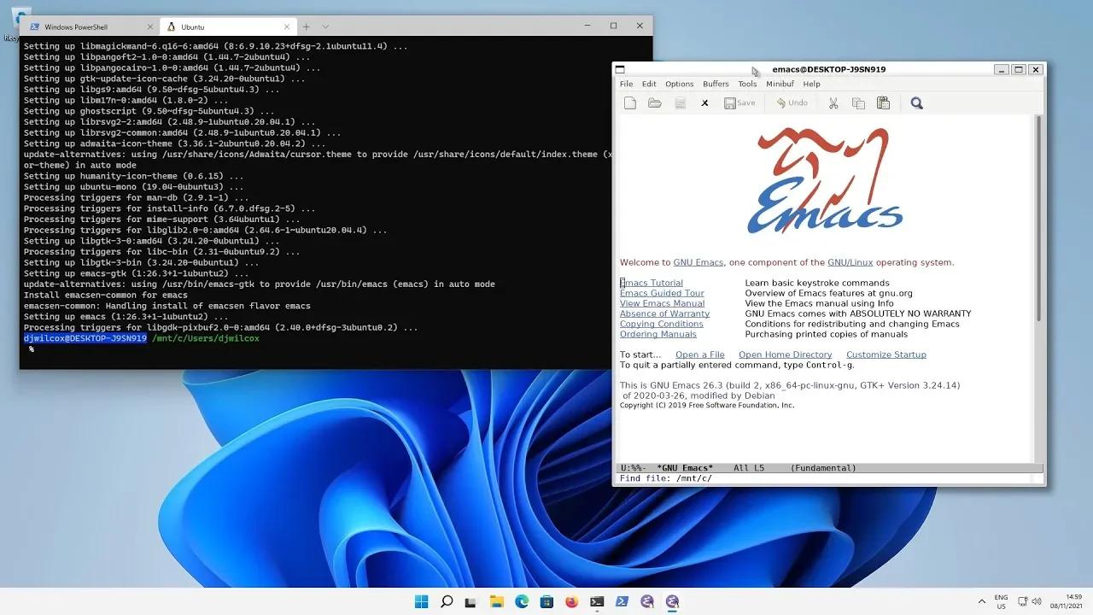This screenshot has height=615, width=1093.
Task: Copy using the copy toolbar icon
Action: [x=858, y=102]
